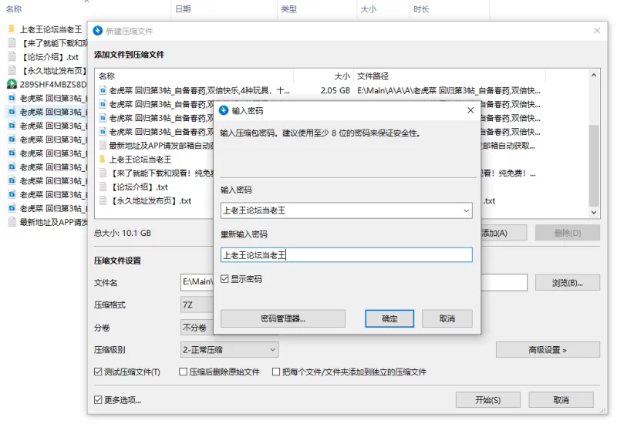Toggle the 测试压缩文件(T) checkbox
The width and height of the screenshot is (617, 424).
click(x=98, y=372)
